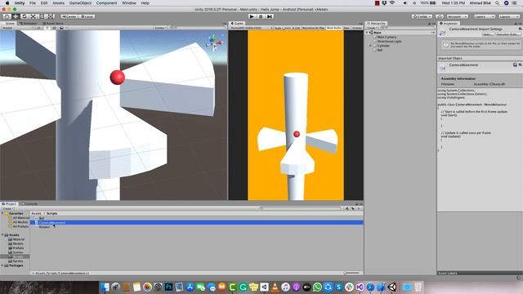Toggle 2D mode in Scene view
The height and width of the screenshot is (294, 523).
point(38,28)
